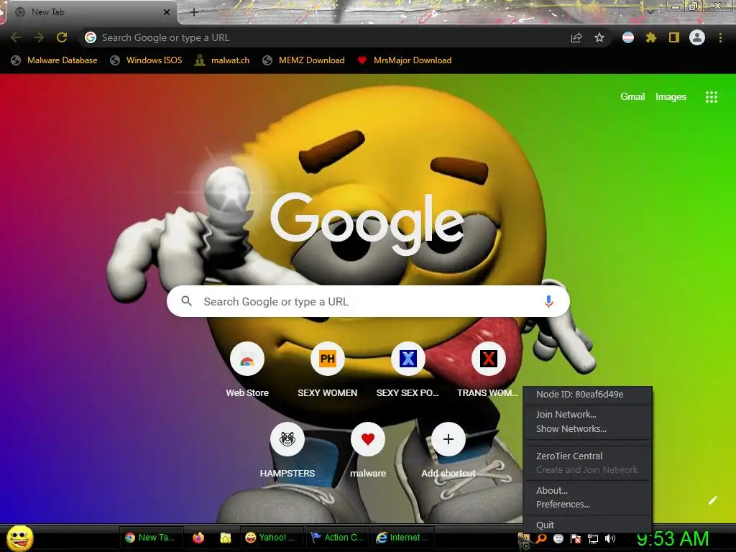736x552 pixels.
Task: Open the File Explorer taskbar icon
Action: coord(225,538)
